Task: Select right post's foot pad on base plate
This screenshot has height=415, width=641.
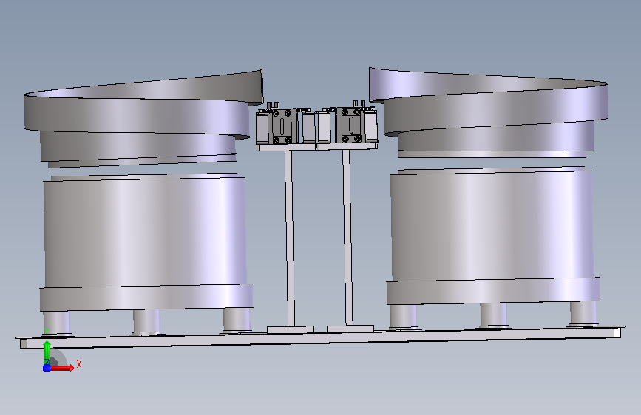Action: point(350,329)
